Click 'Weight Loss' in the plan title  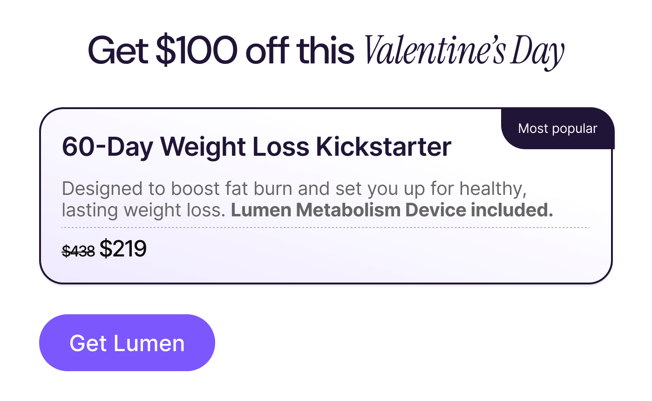coord(235,147)
